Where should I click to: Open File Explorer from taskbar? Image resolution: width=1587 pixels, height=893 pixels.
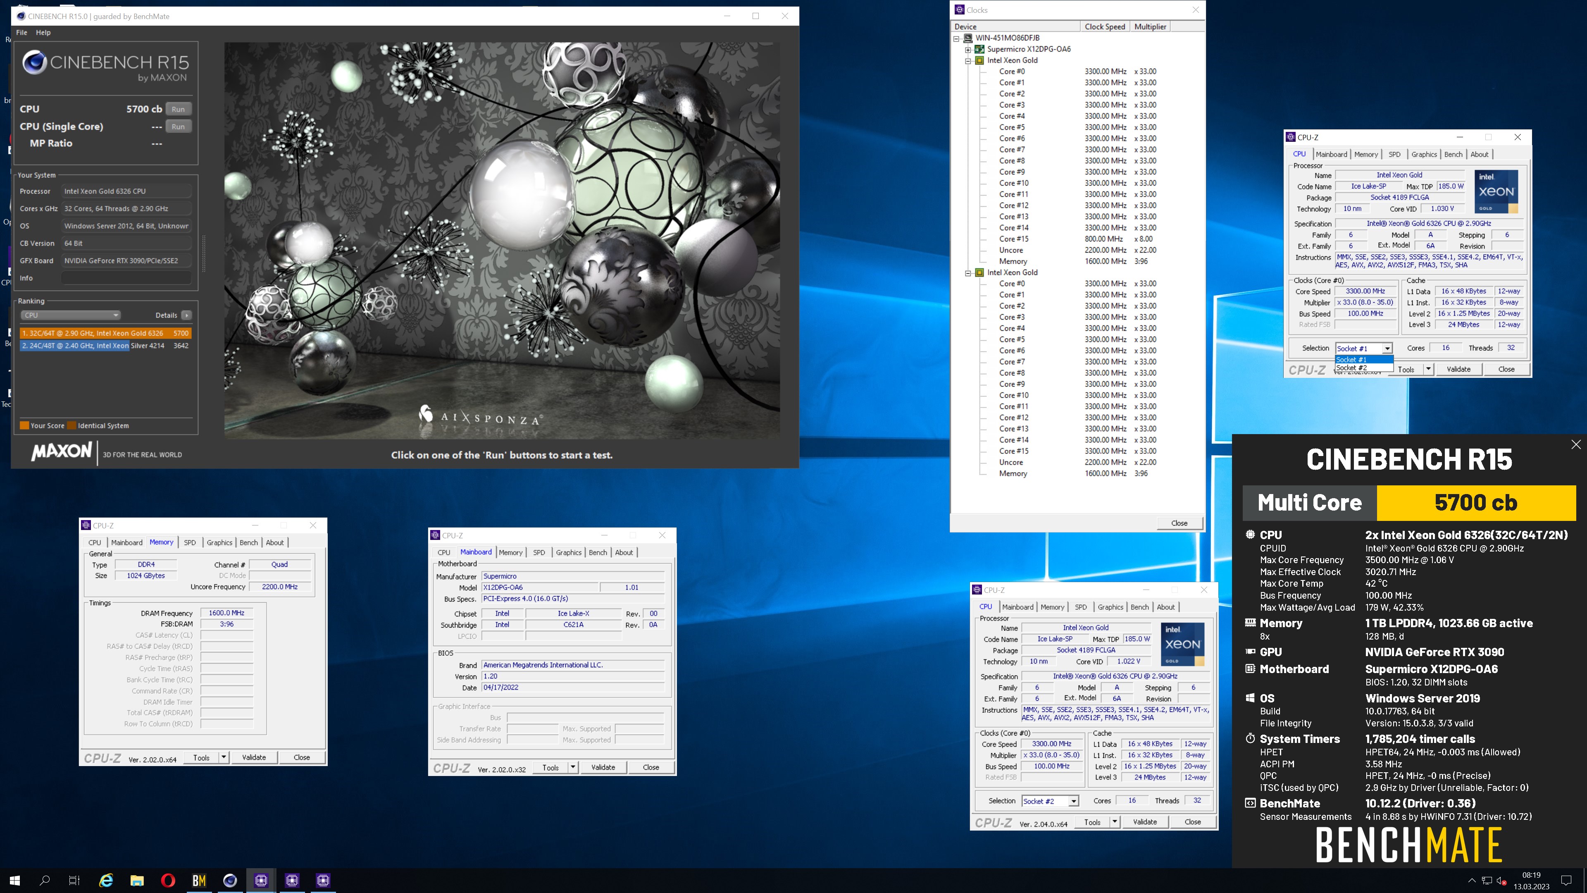pyautogui.click(x=137, y=880)
